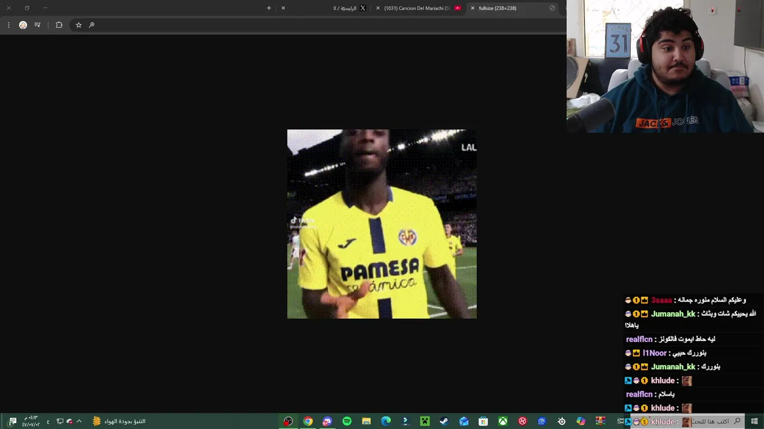Select the fullsize (238×238) tab
764x429 pixels.
[x=513, y=8]
